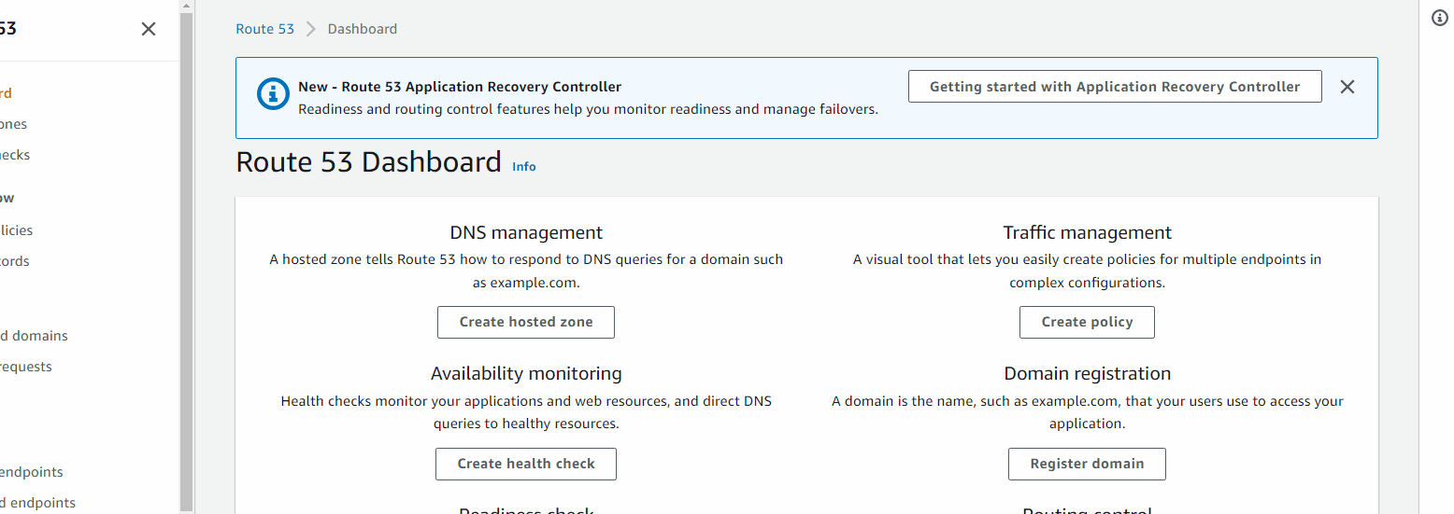Screen dimensions: 1454x514
Task: Open Pending requests in the sidebar
Action: click(26, 367)
